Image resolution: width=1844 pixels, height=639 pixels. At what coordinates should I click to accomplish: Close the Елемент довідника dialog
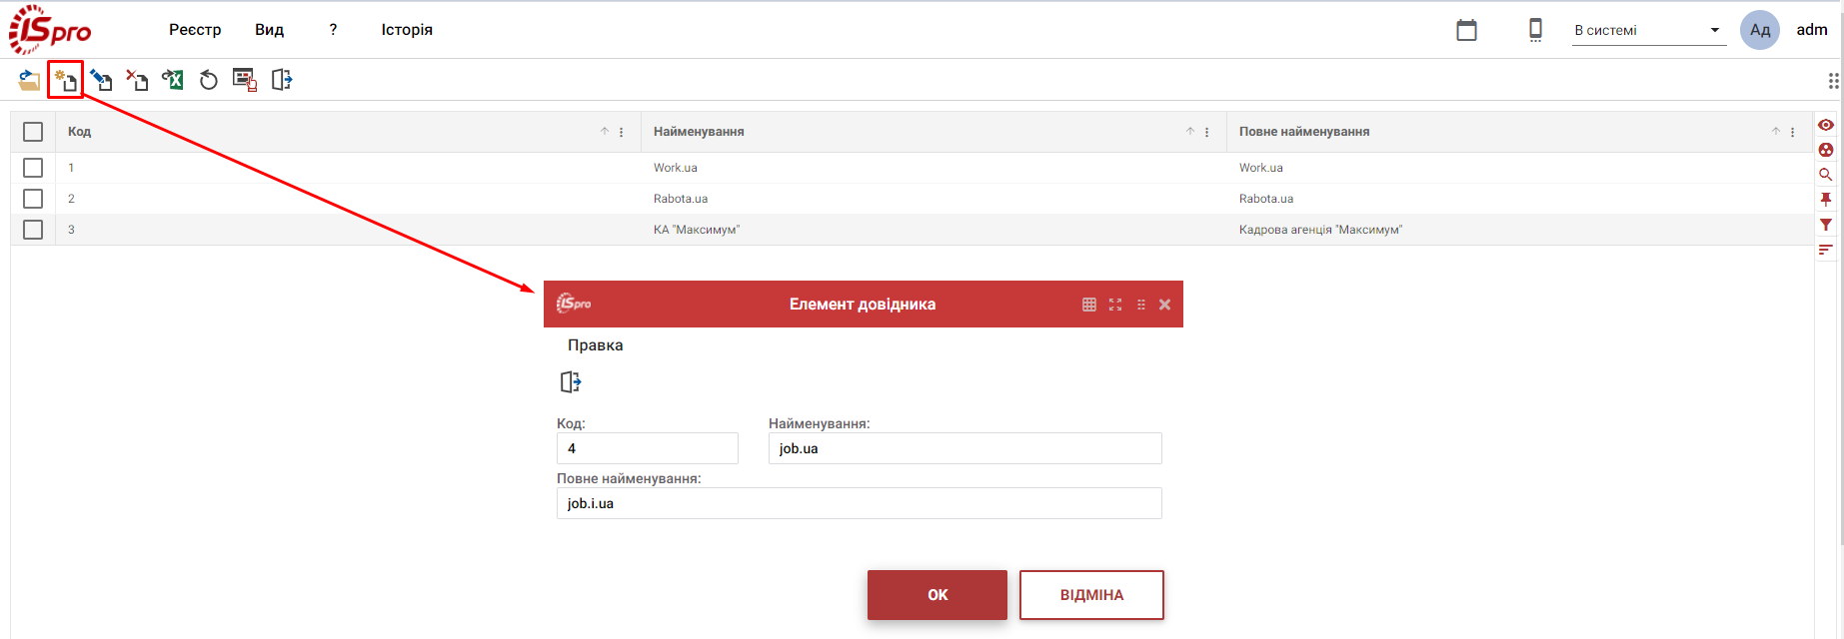click(x=1165, y=305)
